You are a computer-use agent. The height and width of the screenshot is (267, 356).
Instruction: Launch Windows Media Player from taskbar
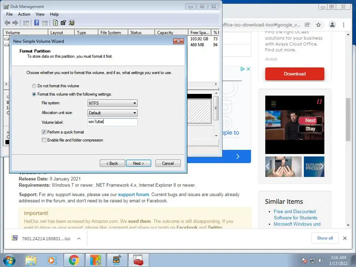click(x=51, y=260)
